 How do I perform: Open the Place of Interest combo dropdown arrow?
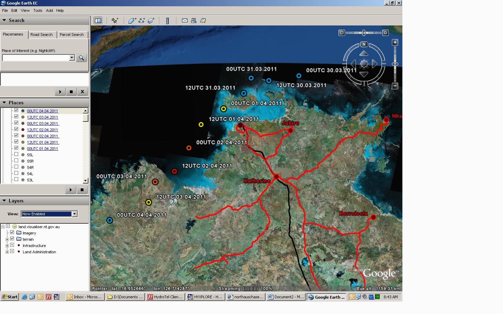(x=72, y=58)
